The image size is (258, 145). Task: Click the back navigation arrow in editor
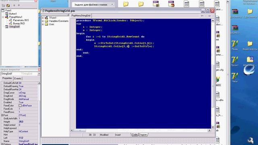click(202, 16)
